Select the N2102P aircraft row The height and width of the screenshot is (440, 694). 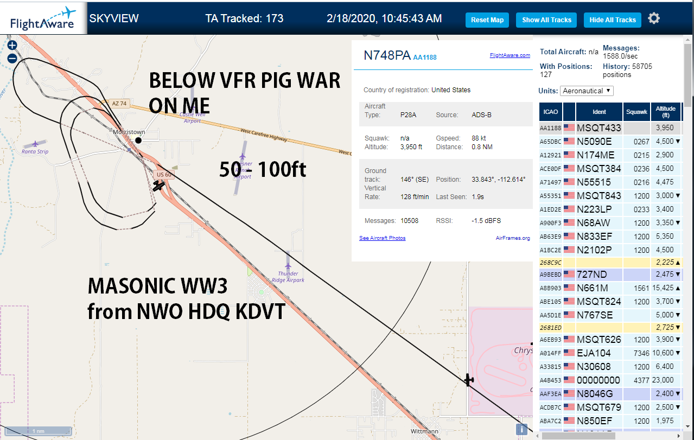(610, 250)
